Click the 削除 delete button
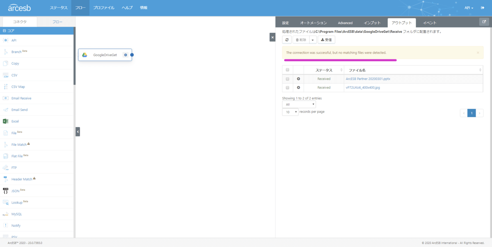Image resolution: width=492 pixels, height=247 pixels. click(301, 40)
